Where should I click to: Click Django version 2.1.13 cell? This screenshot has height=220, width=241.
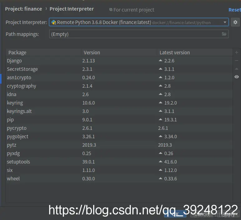click(x=89, y=61)
